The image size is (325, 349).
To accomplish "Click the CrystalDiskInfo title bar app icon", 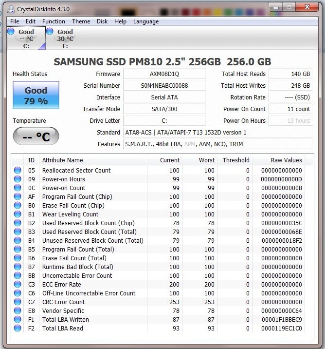I will click(x=10, y=9).
